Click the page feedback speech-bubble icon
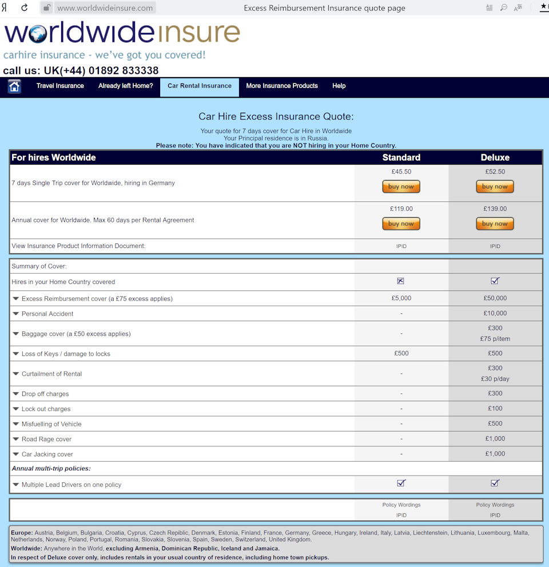 click(503, 7)
